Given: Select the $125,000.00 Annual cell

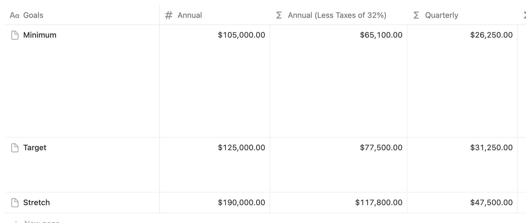Looking at the screenshot, I should click(241, 148).
